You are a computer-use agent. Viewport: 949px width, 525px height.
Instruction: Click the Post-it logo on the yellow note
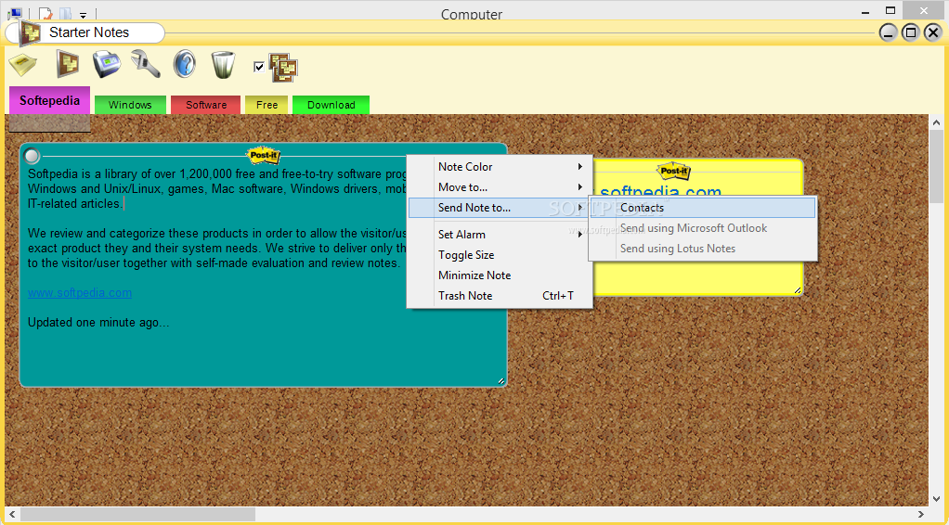tap(673, 172)
